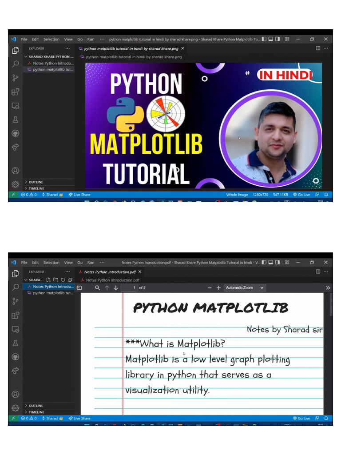Open File menu in image preview window
Image resolution: width=341 pixels, height=455 pixels.
(x=24, y=39)
